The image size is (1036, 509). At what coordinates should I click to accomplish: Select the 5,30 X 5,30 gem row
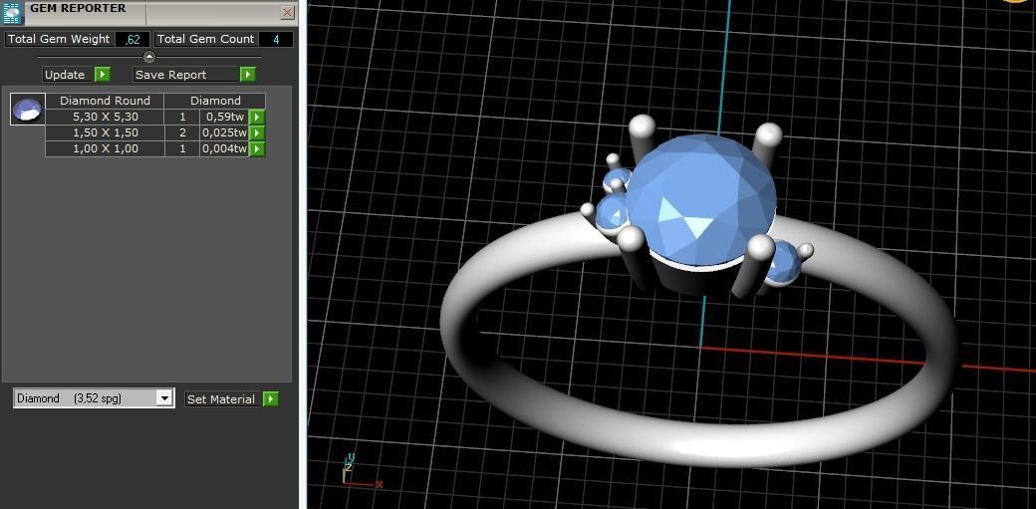pos(105,117)
